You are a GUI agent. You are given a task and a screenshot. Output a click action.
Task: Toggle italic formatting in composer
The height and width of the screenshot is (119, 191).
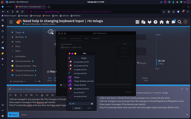[x=21, y=95]
